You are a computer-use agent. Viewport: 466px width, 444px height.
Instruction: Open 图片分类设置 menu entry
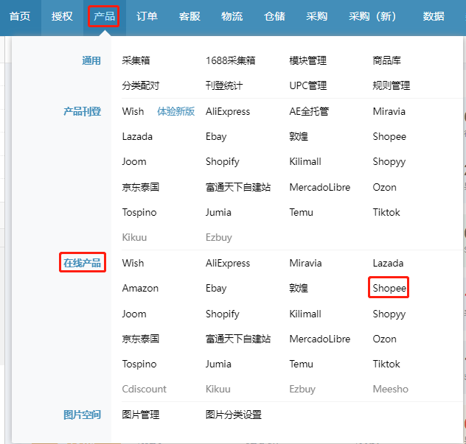point(233,415)
